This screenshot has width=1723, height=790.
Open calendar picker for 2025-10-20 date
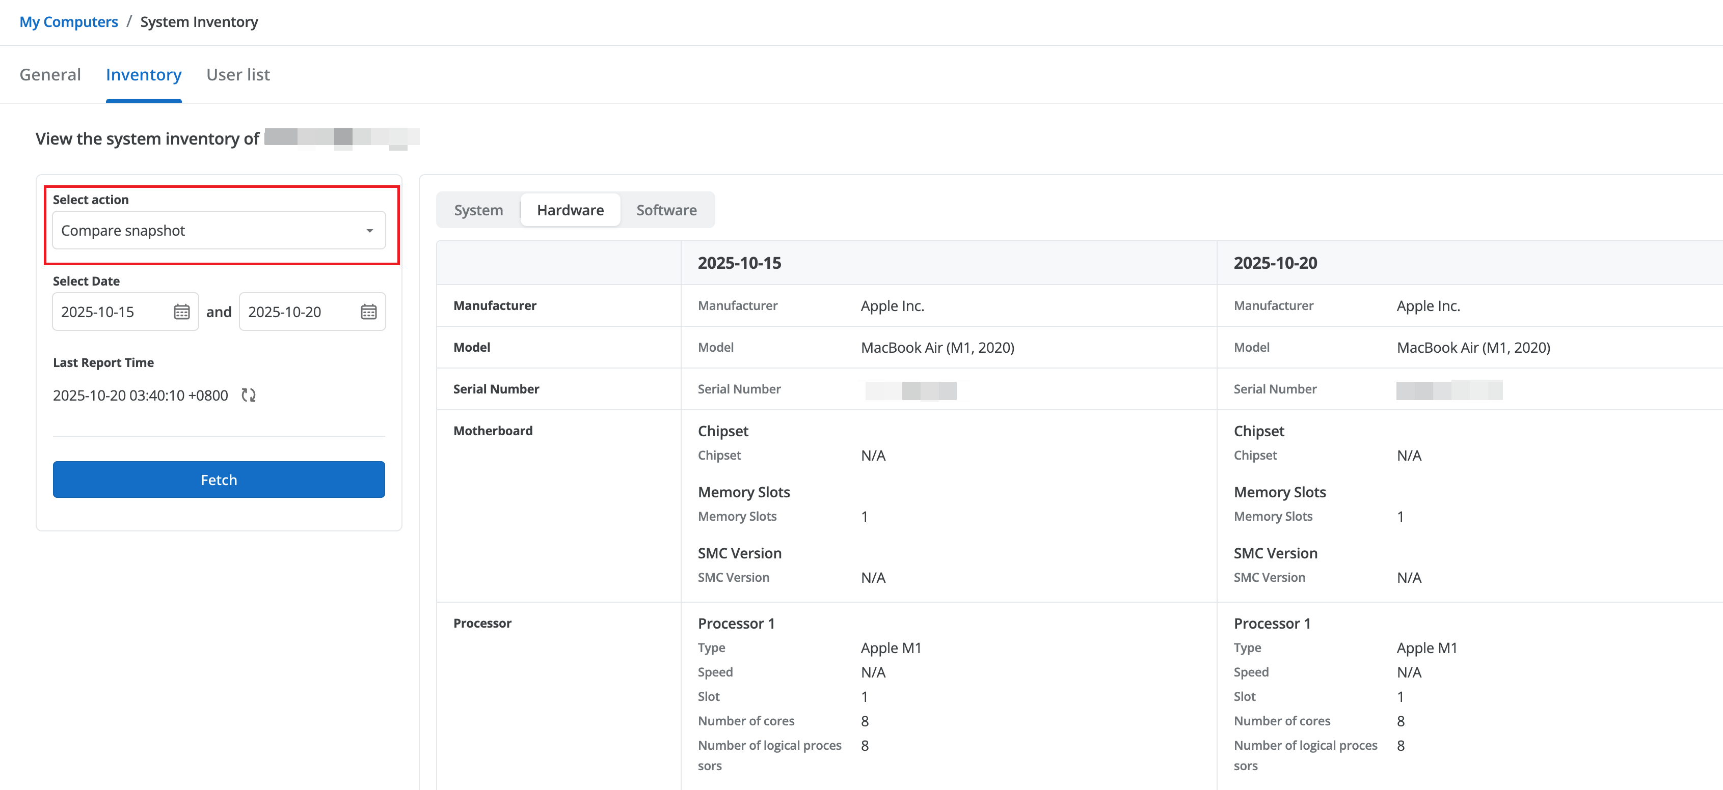pyautogui.click(x=368, y=312)
